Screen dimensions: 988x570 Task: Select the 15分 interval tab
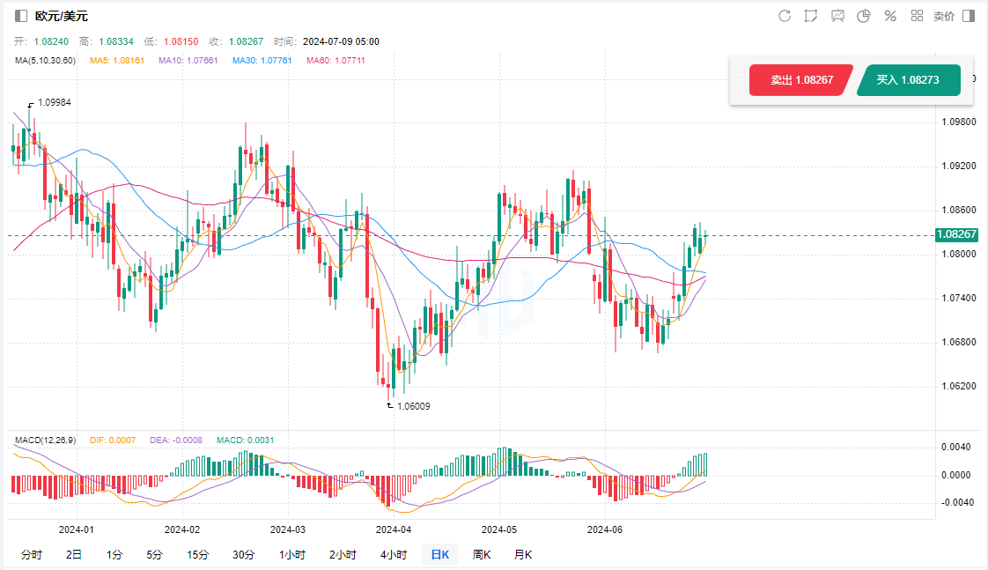(x=198, y=554)
